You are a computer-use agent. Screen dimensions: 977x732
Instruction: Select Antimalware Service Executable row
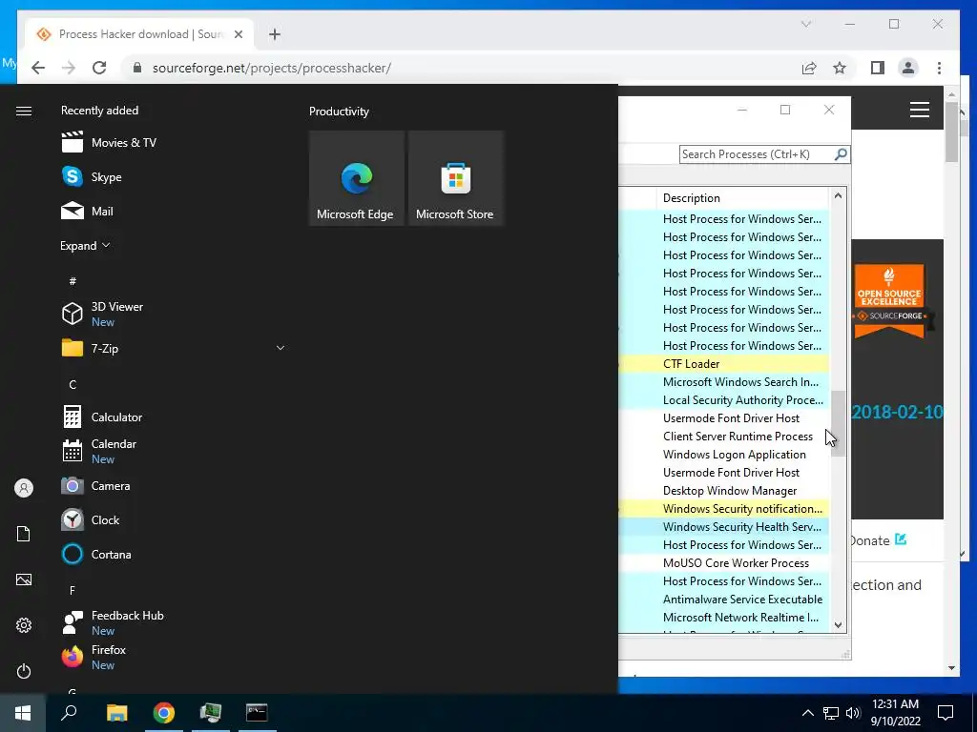pos(723,599)
